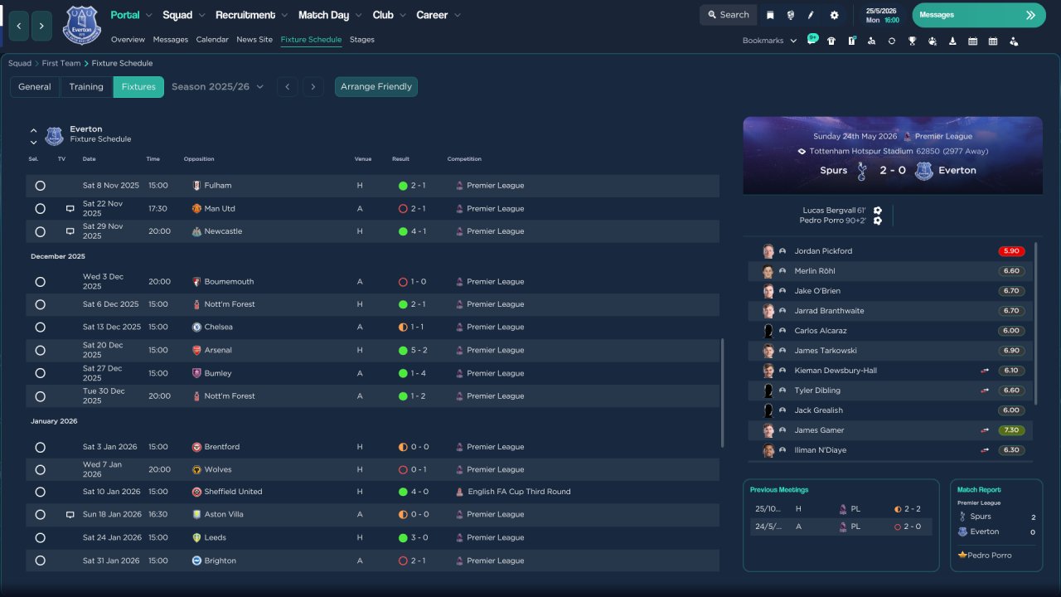The image size is (1061, 597).
Task: Open the bookmark icon beside Search
Action: (770, 15)
